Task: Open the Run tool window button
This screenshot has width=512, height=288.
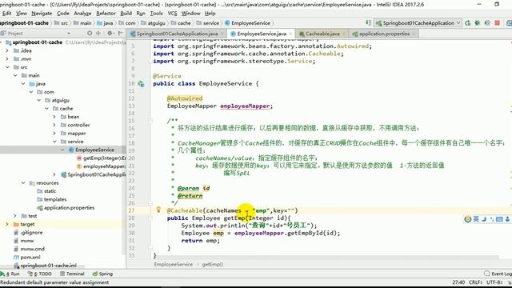Action: point(10,274)
